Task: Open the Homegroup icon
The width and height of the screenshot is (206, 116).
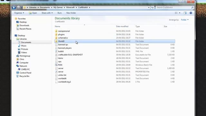Action: (x=17, y=56)
